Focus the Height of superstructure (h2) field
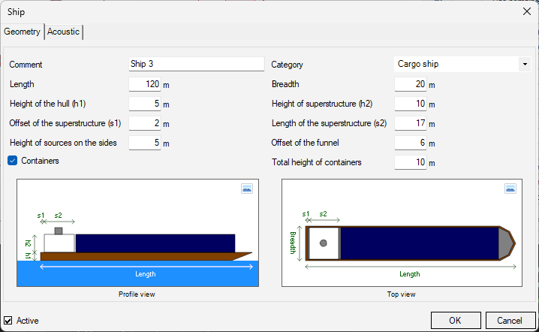The width and height of the screenshot is (539, 332). click(x=411, y=104)
